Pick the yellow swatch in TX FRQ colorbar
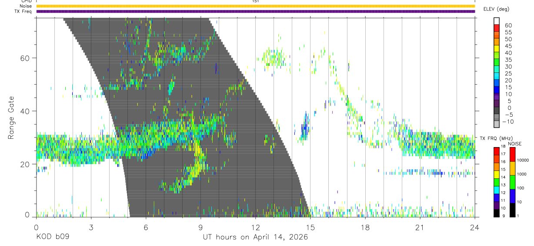This screenshot has width=534, height=246. point(497,174)
